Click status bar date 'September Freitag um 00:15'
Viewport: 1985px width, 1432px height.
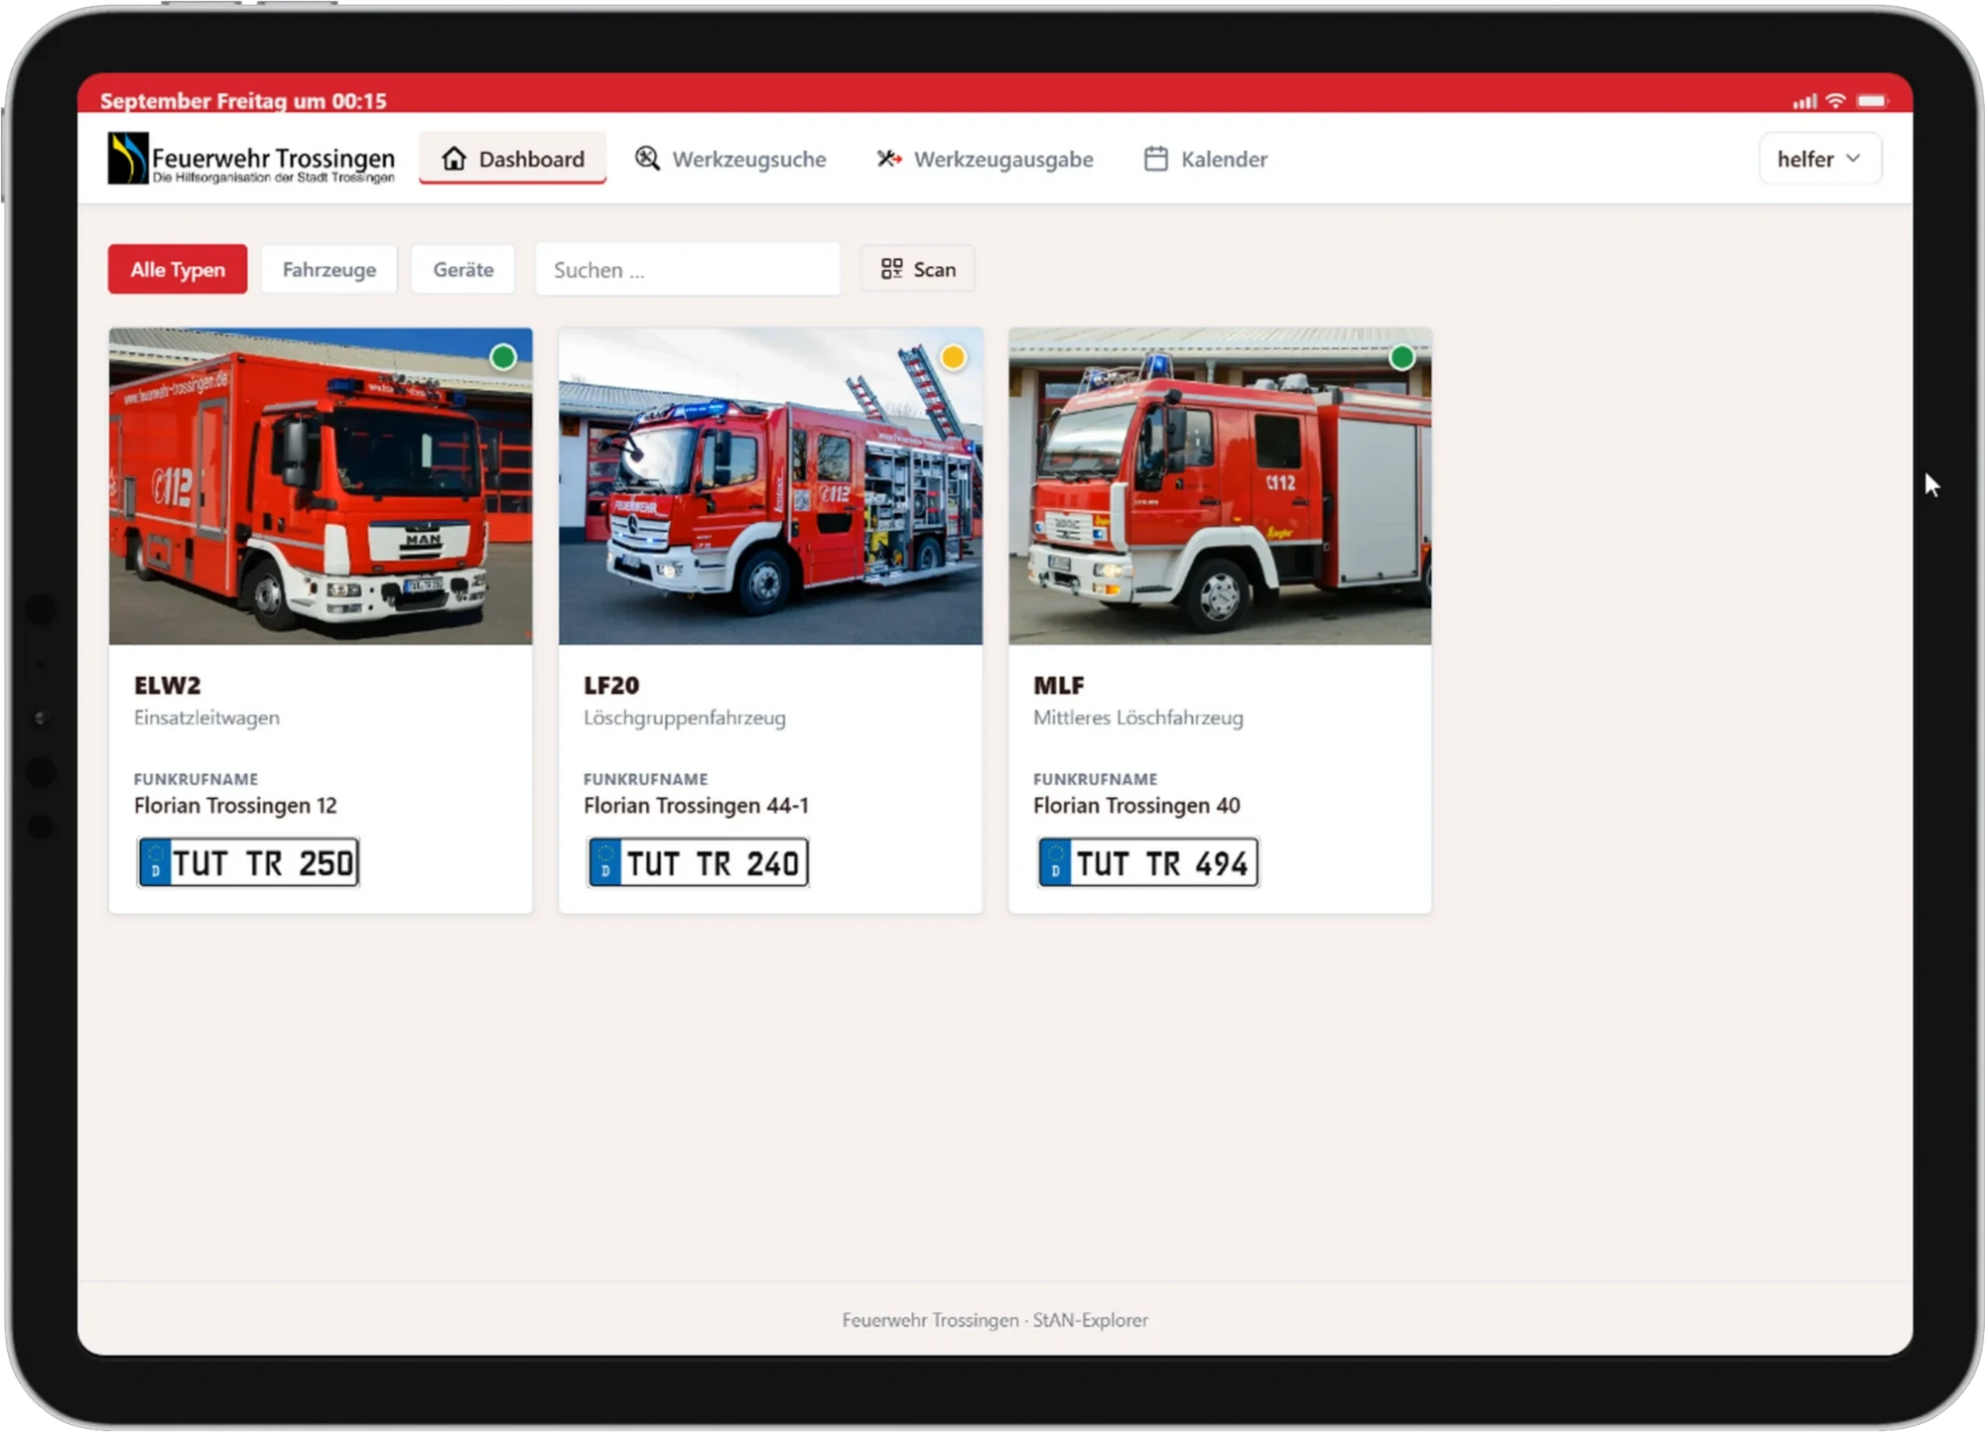[243, 100]
